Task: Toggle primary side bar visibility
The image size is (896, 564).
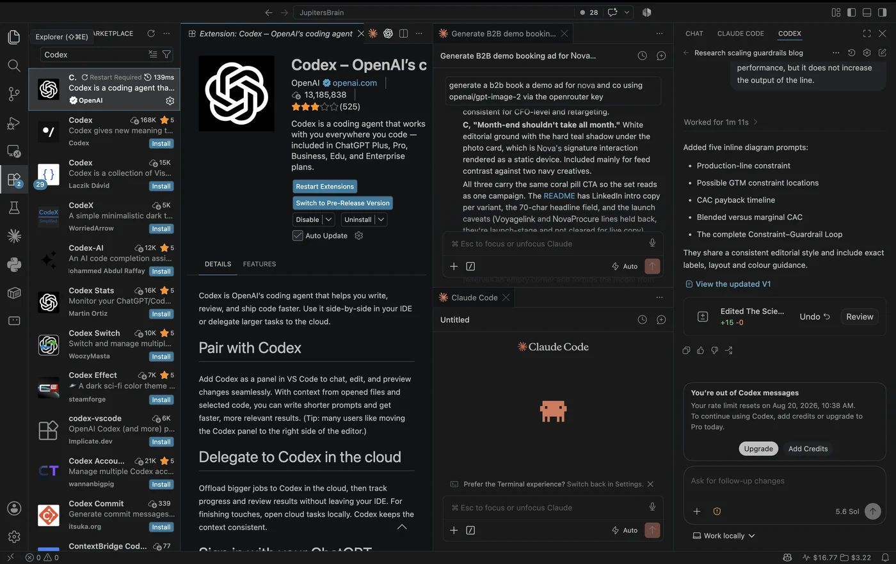Action: click(851, 12)
